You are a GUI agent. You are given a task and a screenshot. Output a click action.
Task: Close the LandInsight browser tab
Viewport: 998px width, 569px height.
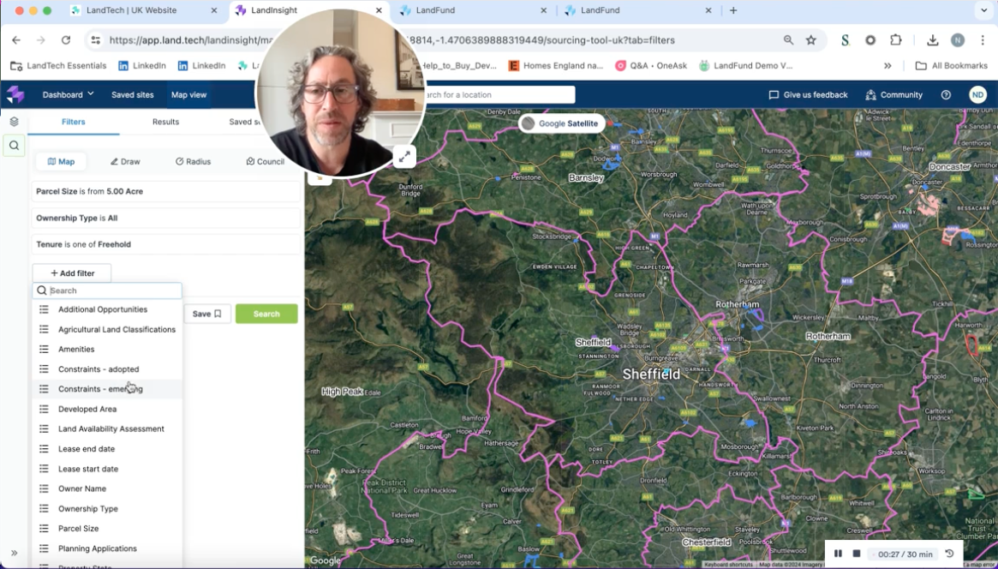click(379, 10)
